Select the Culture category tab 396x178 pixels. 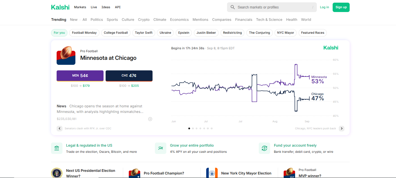point(128,20)
